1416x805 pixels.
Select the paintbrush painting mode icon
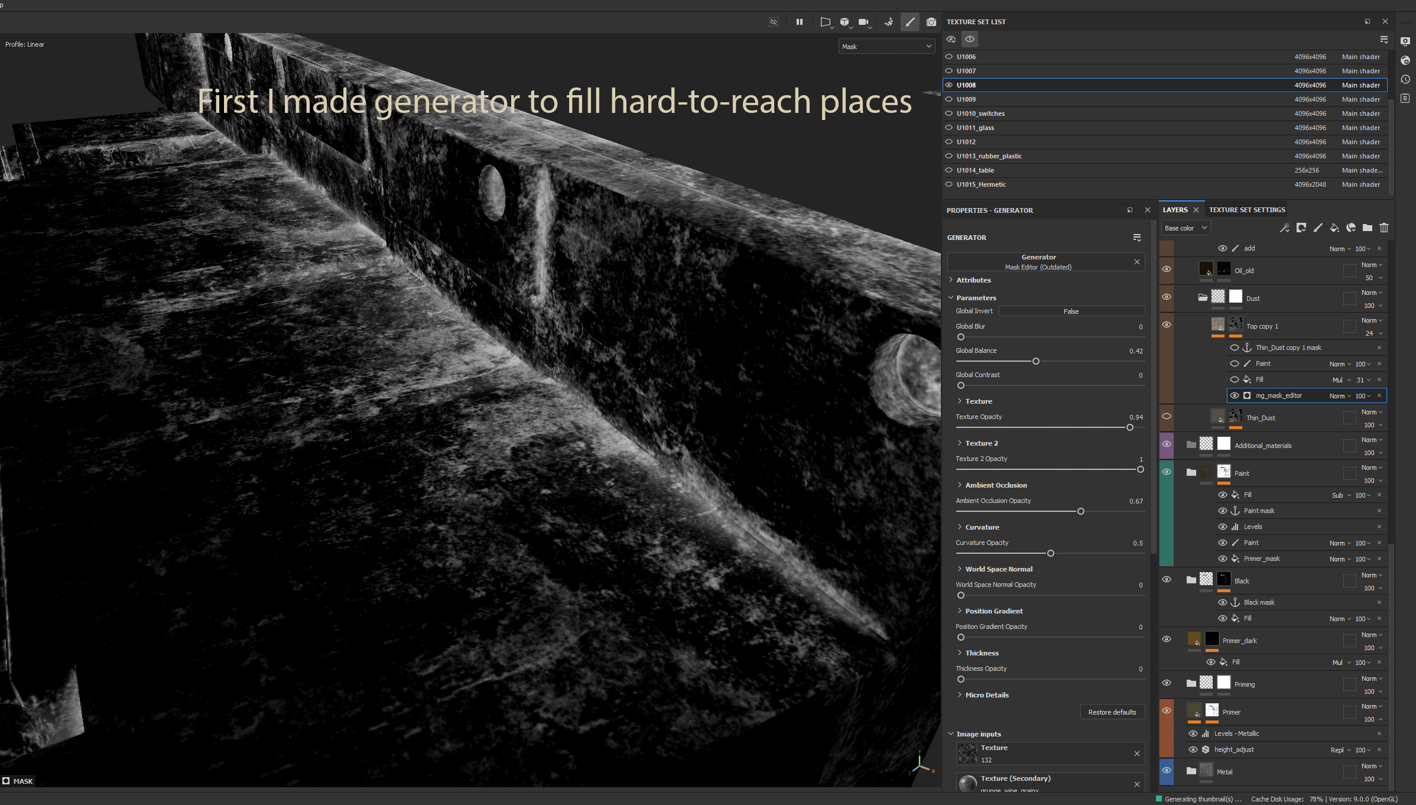point(910,22)
